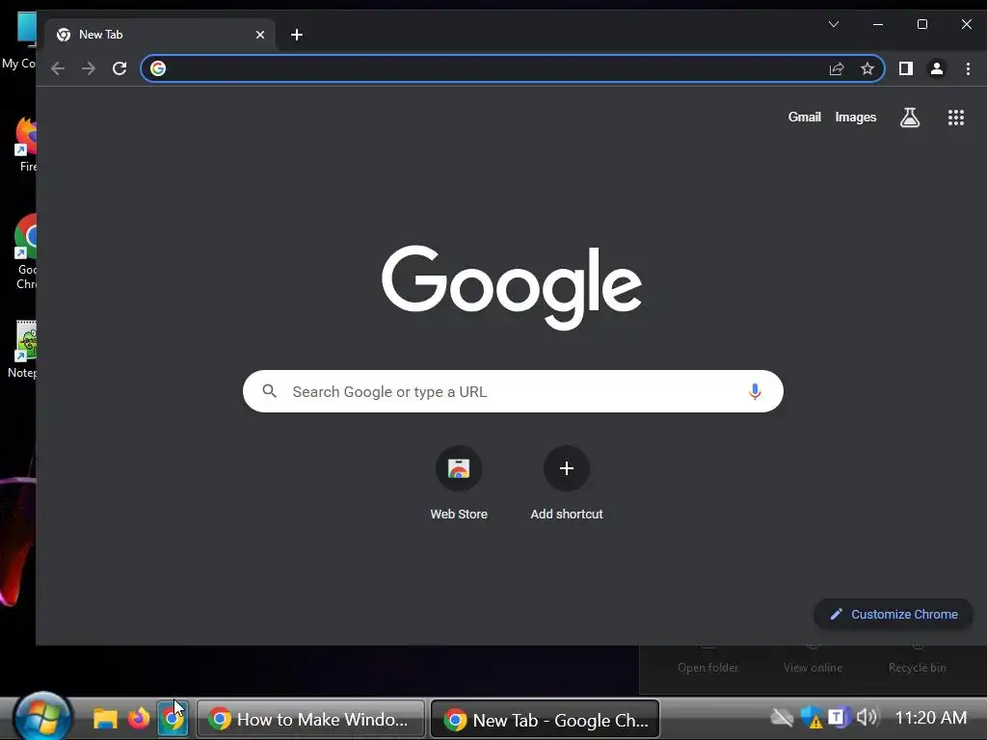Open a new tab with the plus button

point(297,35)
